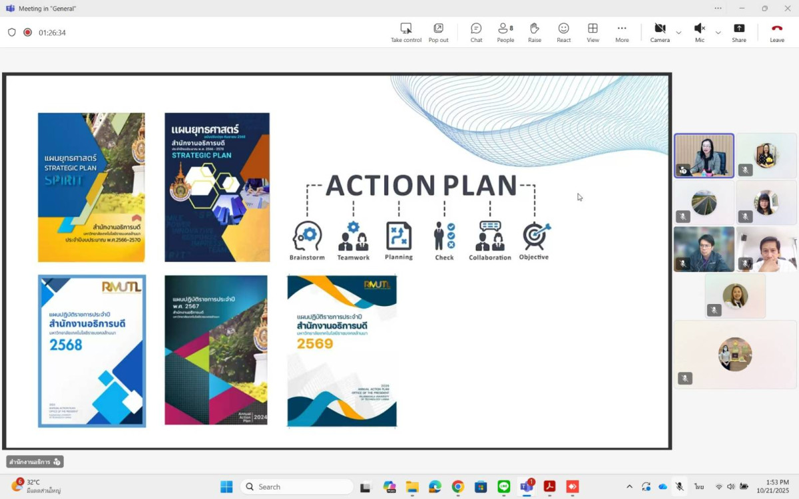Image resolution: width=799 pixels, height=499 pixels.
Task: Open the More actions menu
Action: point(622,32)
